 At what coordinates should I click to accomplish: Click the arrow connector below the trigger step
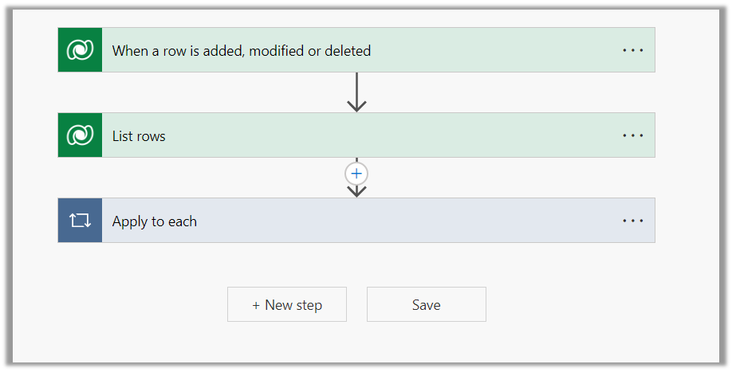(356, 92)
